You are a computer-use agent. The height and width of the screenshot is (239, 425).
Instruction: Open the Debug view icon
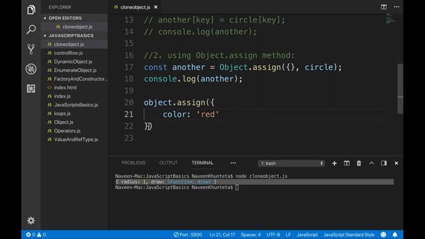pos(31,69)
